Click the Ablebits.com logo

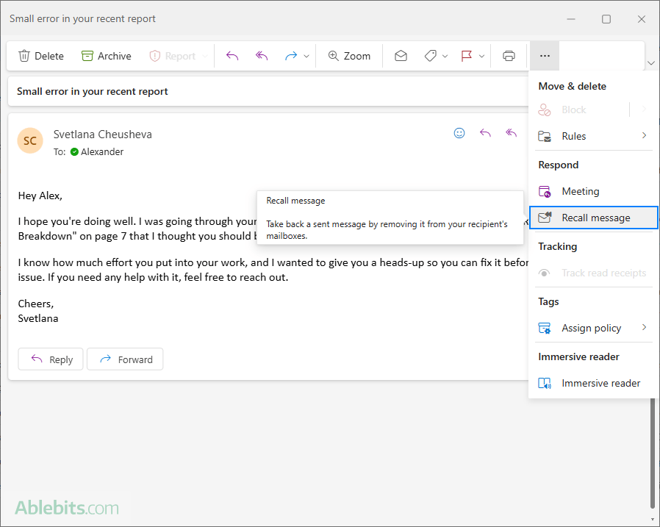[x=66, y=507]
